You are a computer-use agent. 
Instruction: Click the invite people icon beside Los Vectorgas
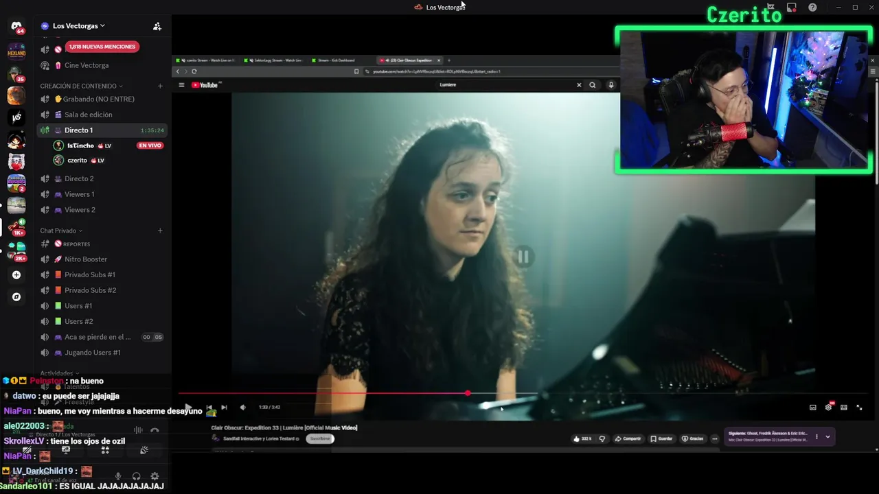(157, 26)
